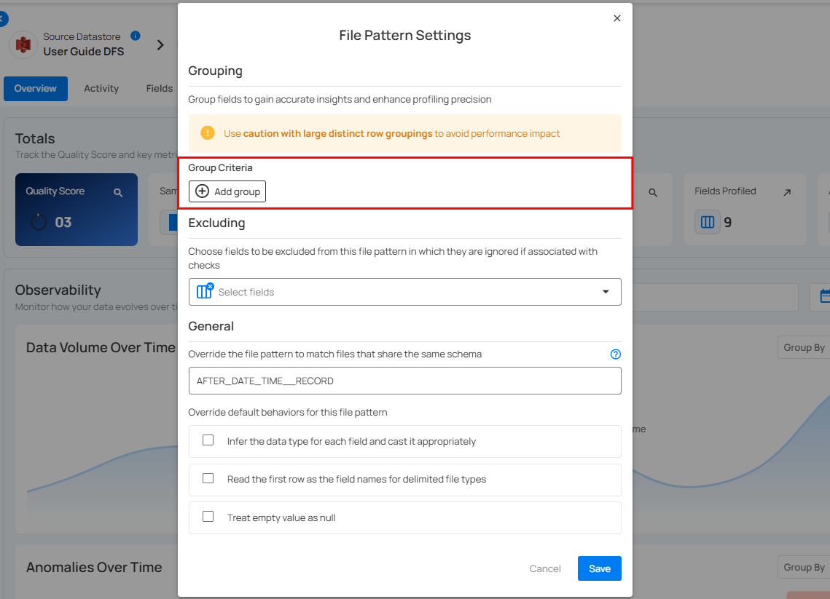Check read first row as field names
The image size is (830, 599).
point(208,478)
